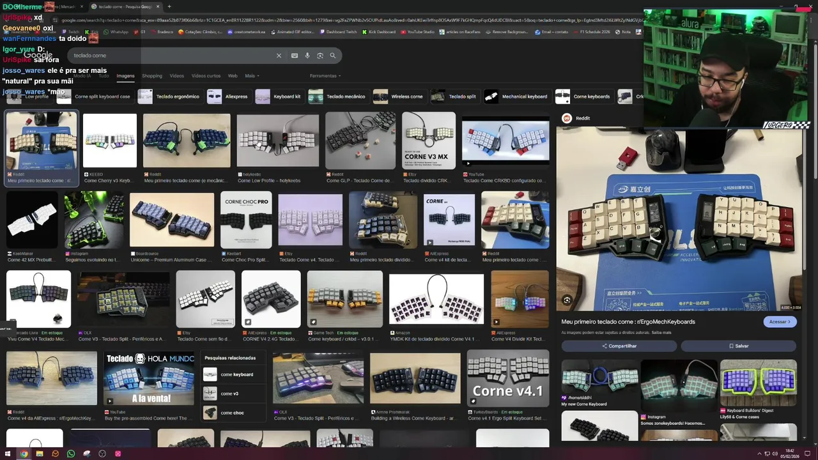
Task: Open the Dashboard Twitch bookmark
Action: coord(339,32)
